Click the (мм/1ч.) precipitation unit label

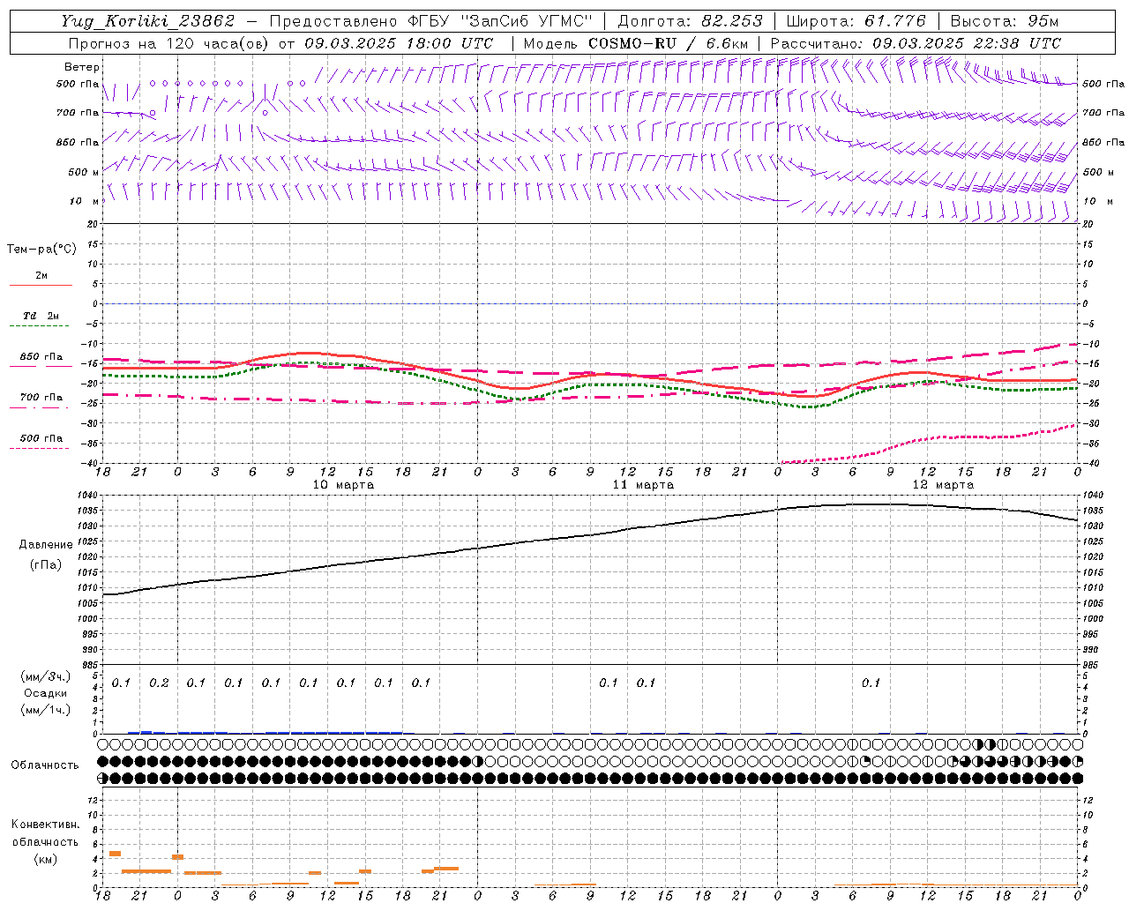click(x=46, y=710)
